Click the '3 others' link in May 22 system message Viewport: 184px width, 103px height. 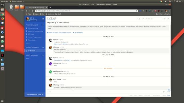click(x=68, y=60)
